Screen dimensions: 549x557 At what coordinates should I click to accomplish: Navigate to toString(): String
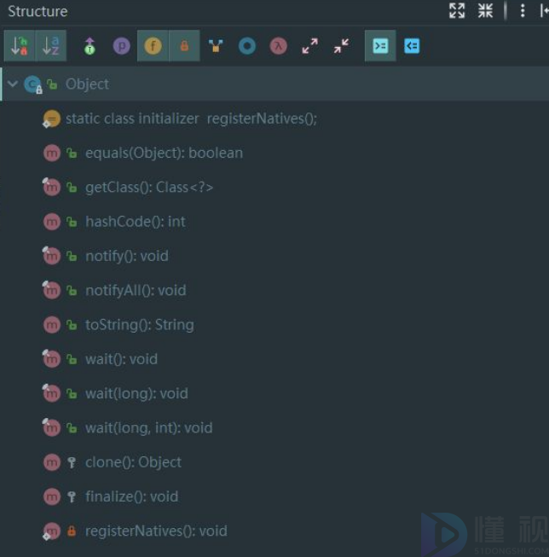(x=140, y=325)
